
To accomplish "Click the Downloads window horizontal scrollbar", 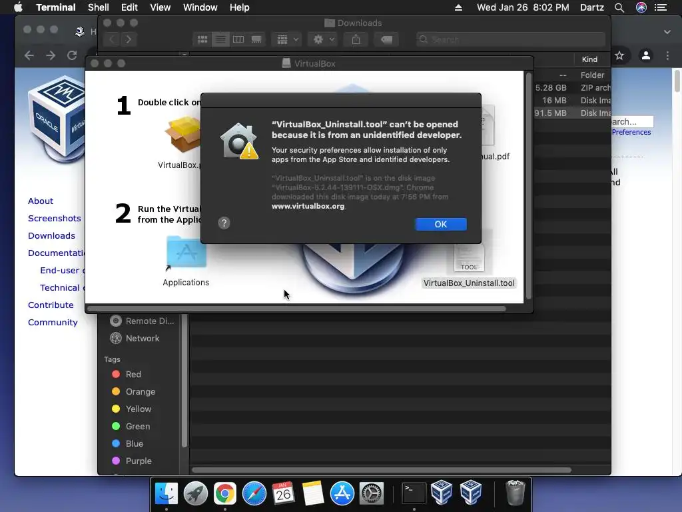I will tap(382, 470).
